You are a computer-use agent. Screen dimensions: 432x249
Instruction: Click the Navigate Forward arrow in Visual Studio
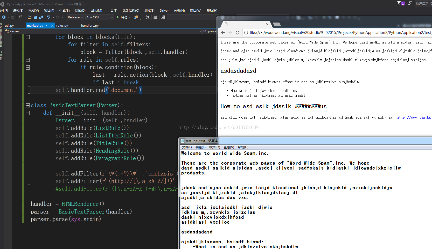(x=12, y=17)
